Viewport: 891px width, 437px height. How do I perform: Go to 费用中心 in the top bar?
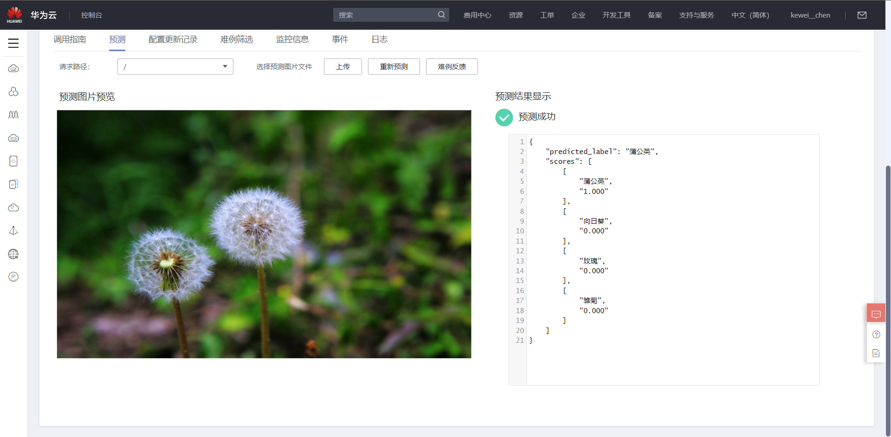point(478,15)
